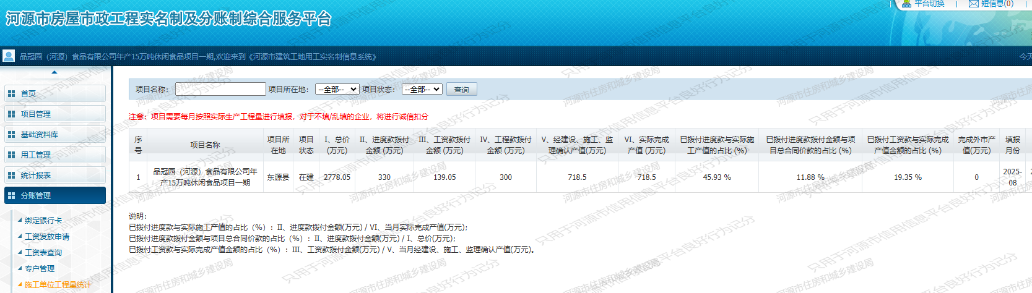The width and height of the screenshot is (1032, 293).
Task: Open the 专户管理 submenu item
Action: coord(40,268)
